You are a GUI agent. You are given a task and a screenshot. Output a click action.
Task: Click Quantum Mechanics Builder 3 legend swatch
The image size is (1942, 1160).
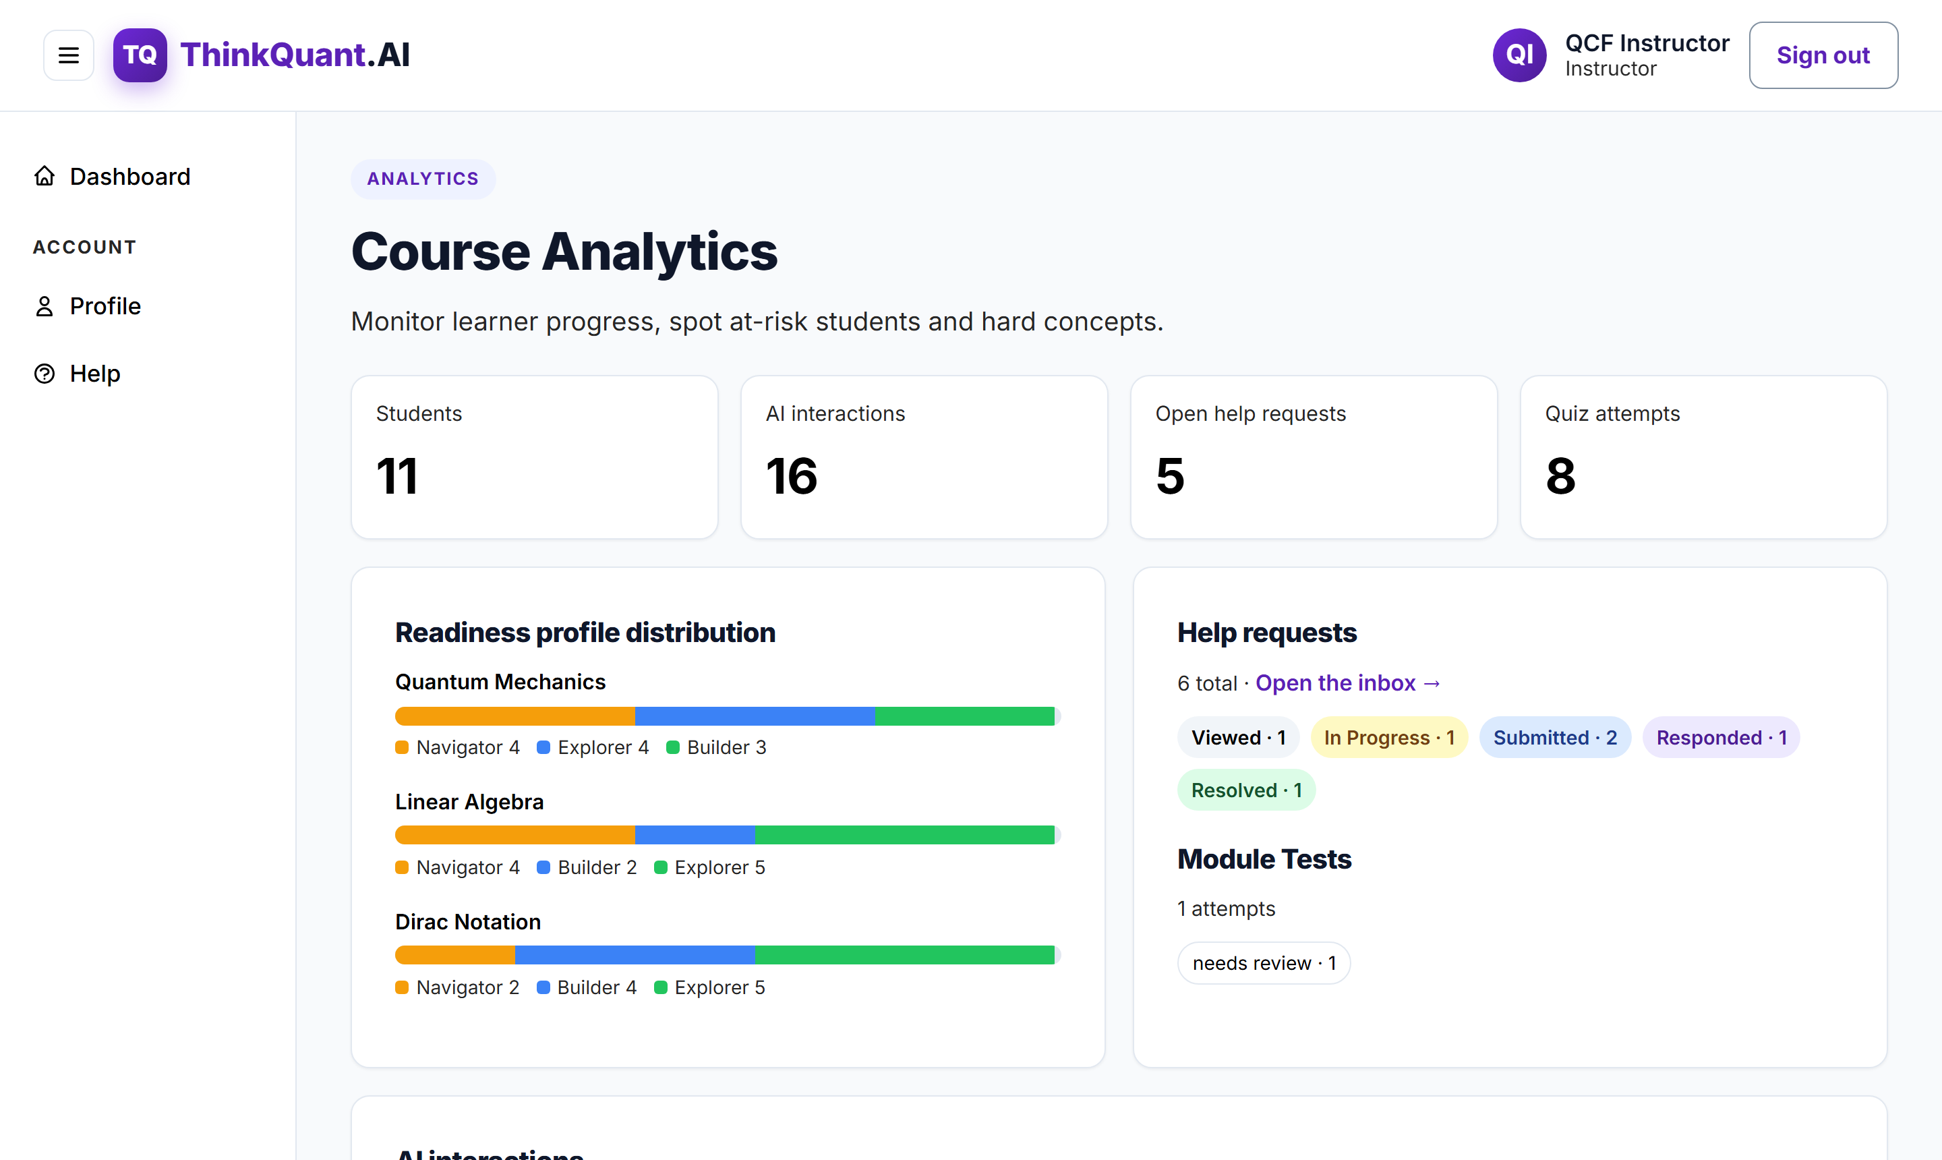(672, 747)
